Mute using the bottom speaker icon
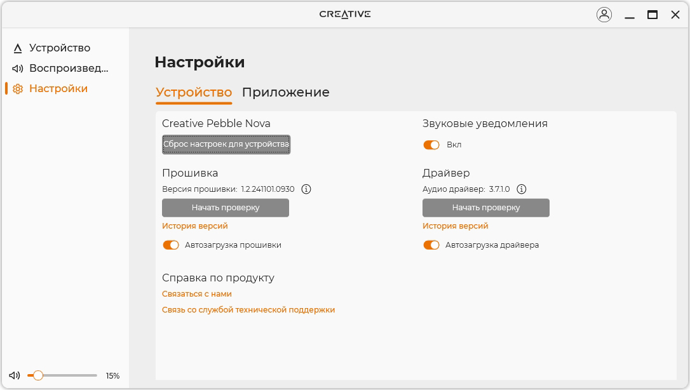The width and height of the screenshot is (690, 390). click(x=15, y=375)
